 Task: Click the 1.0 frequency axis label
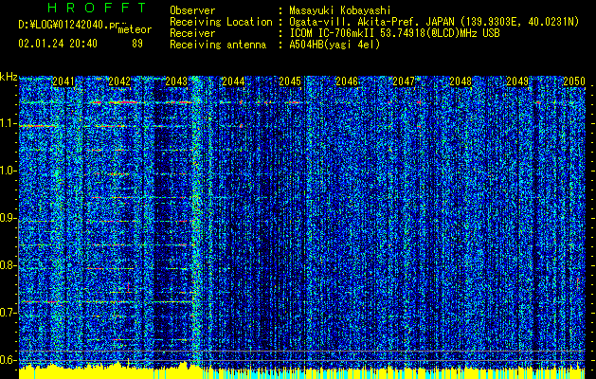point(8,171)
